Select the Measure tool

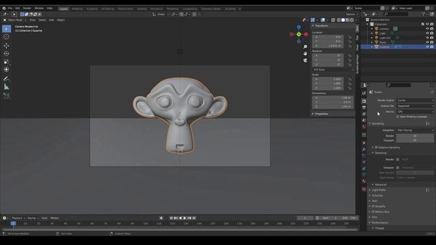tap(6, 87)
